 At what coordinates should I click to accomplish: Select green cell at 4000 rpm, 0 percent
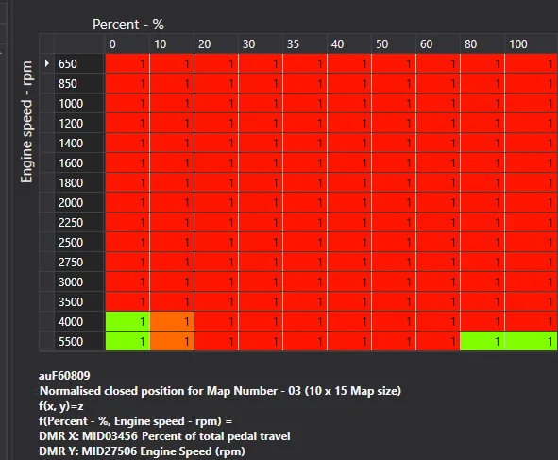(127, 322)
